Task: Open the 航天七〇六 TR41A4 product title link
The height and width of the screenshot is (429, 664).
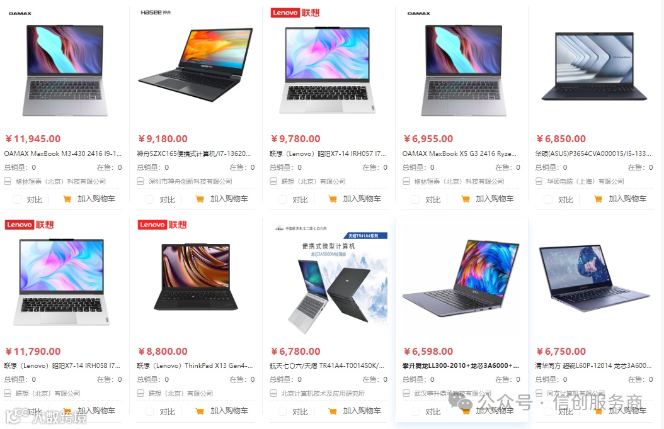Action: pos(327,365)
